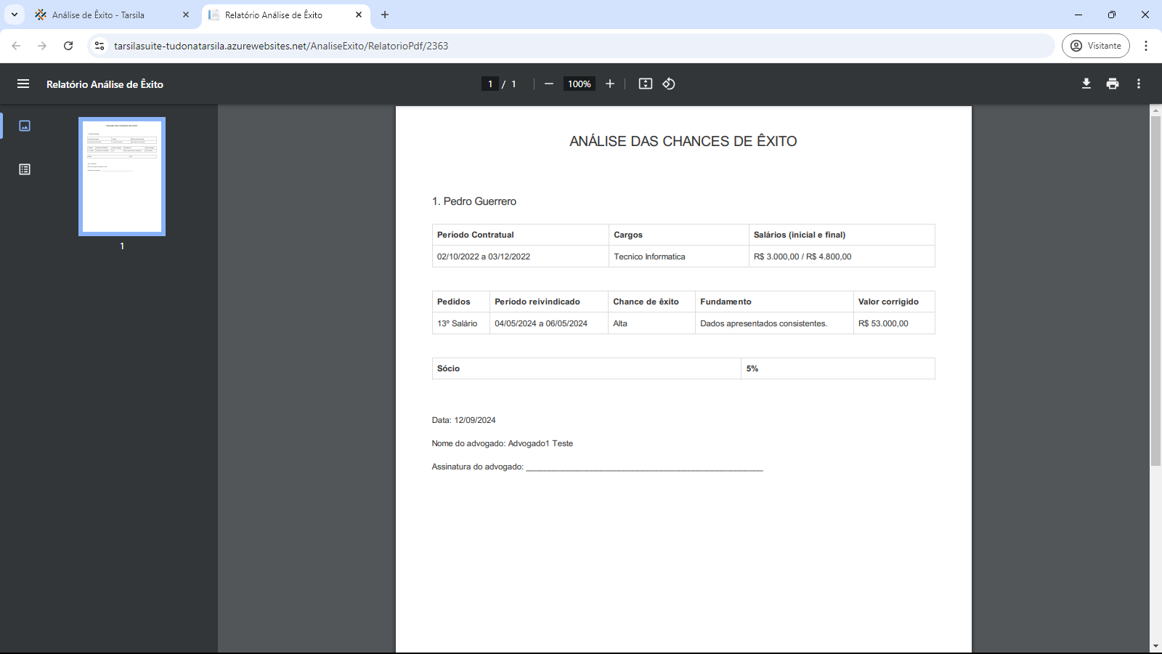The image size is (1162, 654).
Task: Click the page number input field
Action: tap(490, 84)
